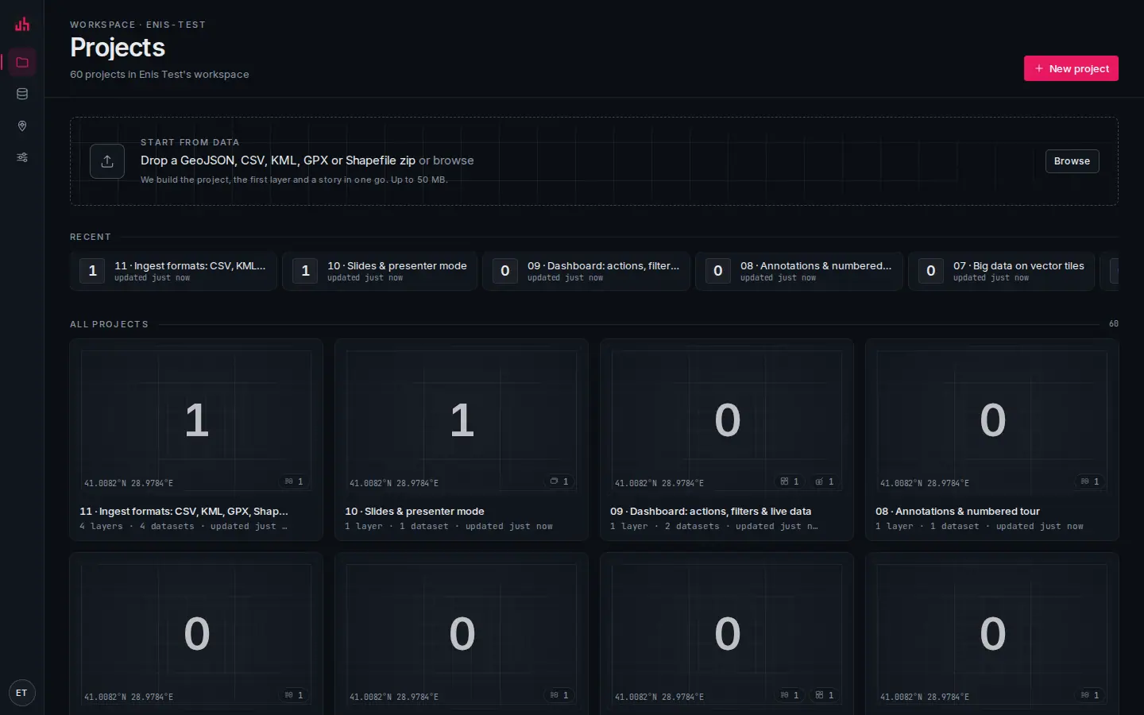Click the 0 tile in the 08 · Annotations recent chip

[x=718, y=271]
